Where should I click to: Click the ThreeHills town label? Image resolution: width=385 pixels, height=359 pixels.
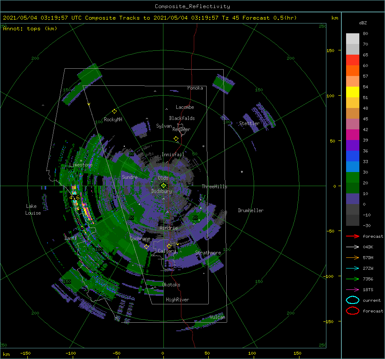215,187
